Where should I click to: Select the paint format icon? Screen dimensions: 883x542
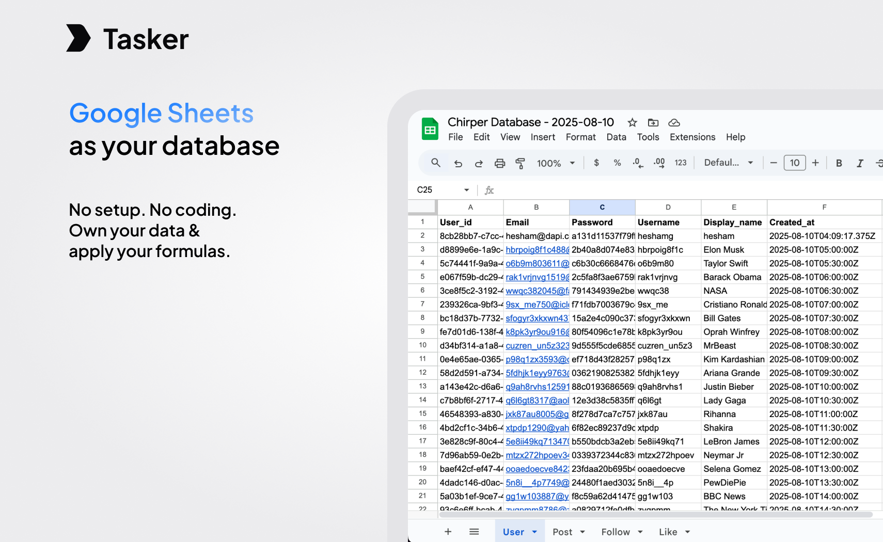tap(521, 163)
